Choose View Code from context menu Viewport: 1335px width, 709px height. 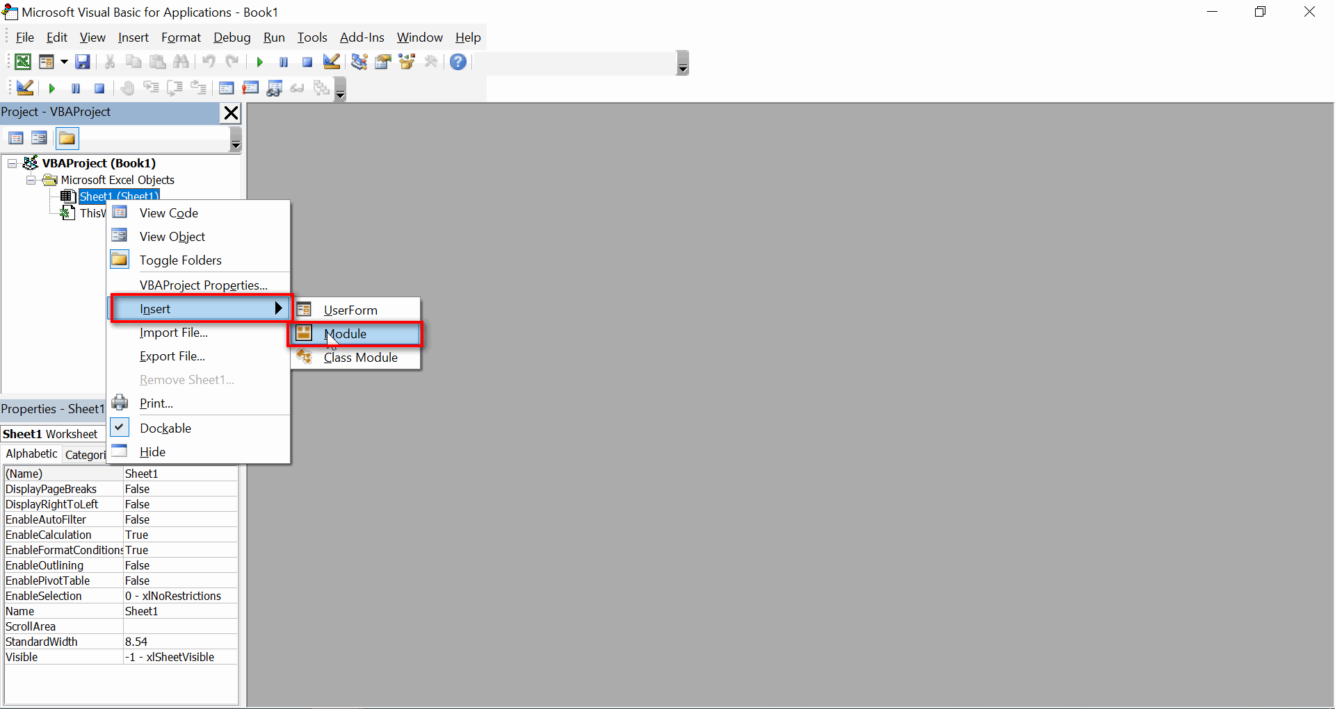[198, 213]
